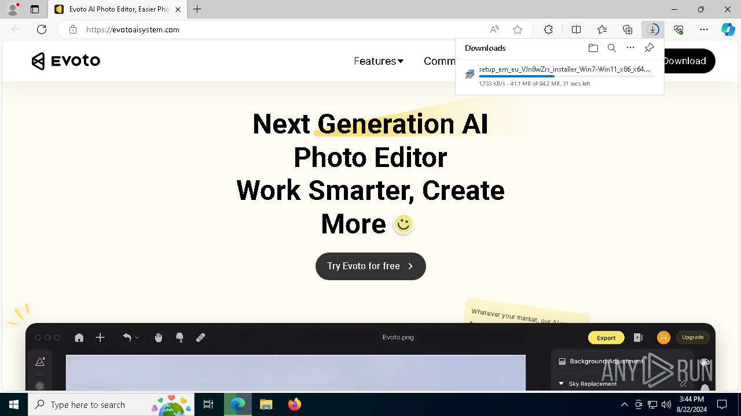Click the browser profile icon
Viewport: 741px width, 416px height.
tap(12, 9)
